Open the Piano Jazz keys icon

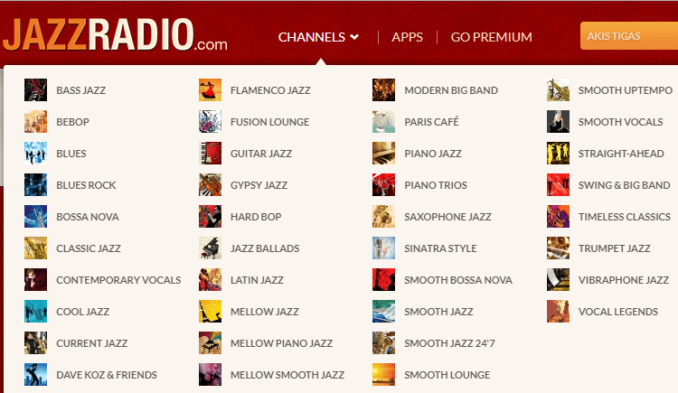[x=383, y=153]
